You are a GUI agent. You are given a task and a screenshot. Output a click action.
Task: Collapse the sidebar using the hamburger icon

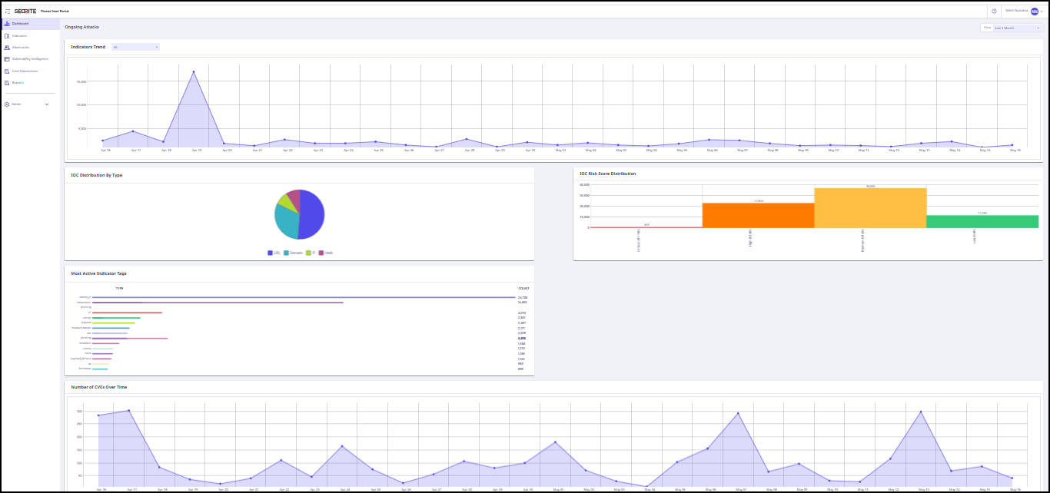pos(7,11)
